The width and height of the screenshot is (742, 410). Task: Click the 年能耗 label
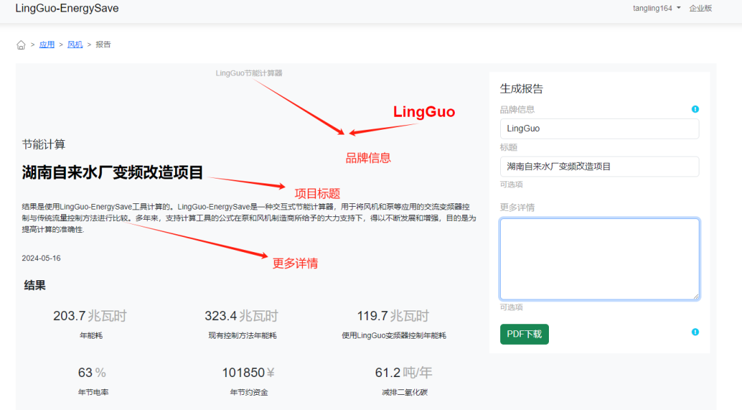(91, 335)
